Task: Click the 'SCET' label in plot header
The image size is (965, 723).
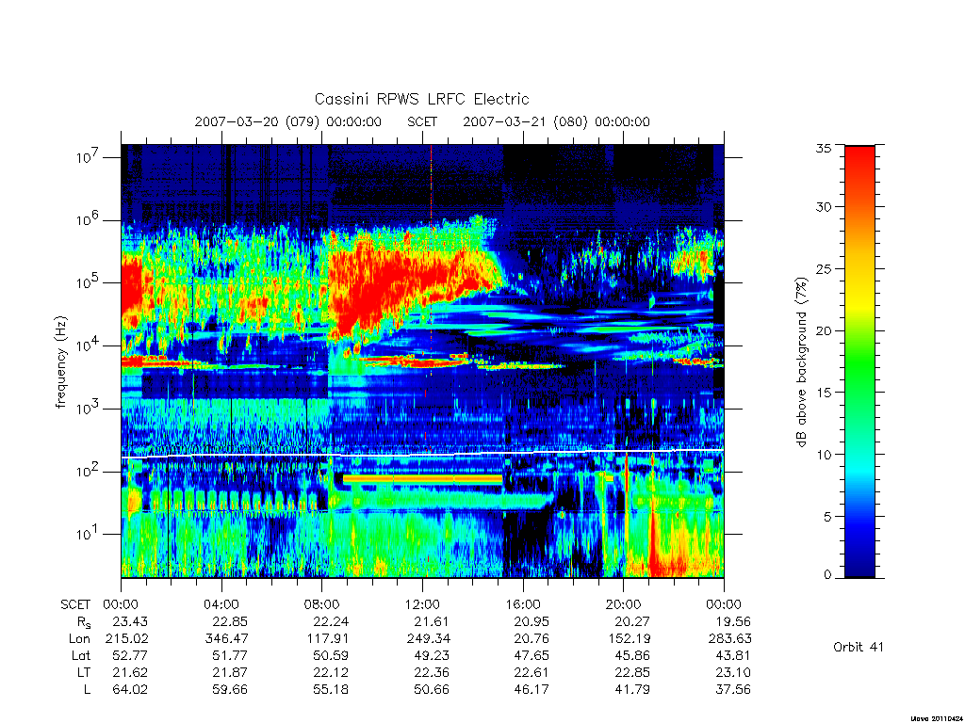Action: (422, 121)
